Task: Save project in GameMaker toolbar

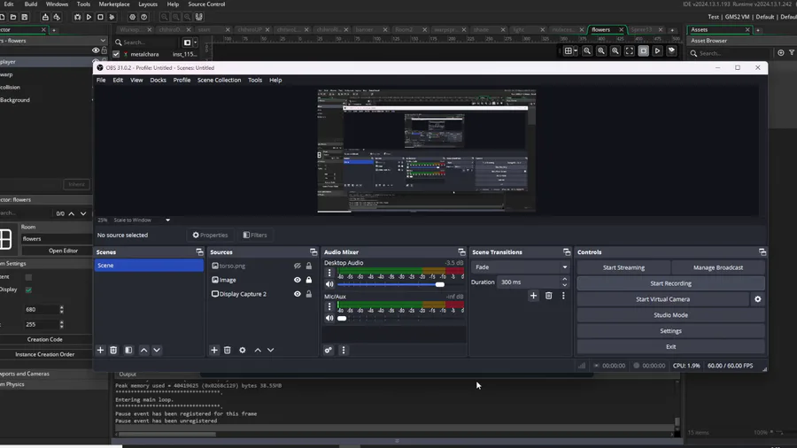Action: [x=25, y=17]
